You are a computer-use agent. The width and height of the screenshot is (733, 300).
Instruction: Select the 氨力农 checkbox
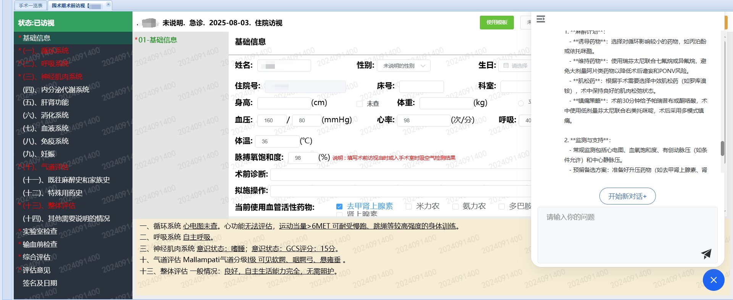point(455,206)
